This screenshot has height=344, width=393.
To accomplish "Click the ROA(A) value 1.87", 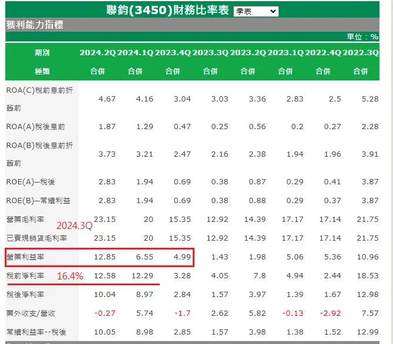I will 107,127.
